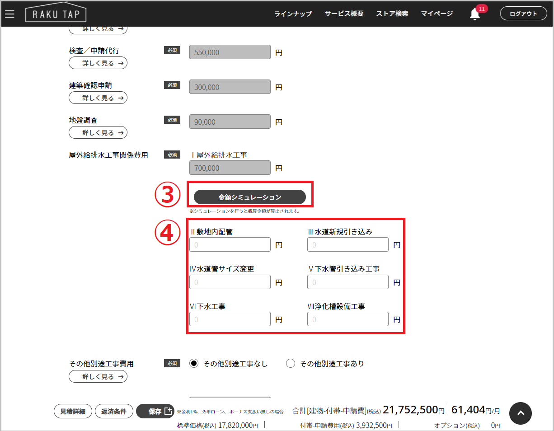
Task: Click 詳しく見る under 地盤調査
Action: click(x=98, y=132)
